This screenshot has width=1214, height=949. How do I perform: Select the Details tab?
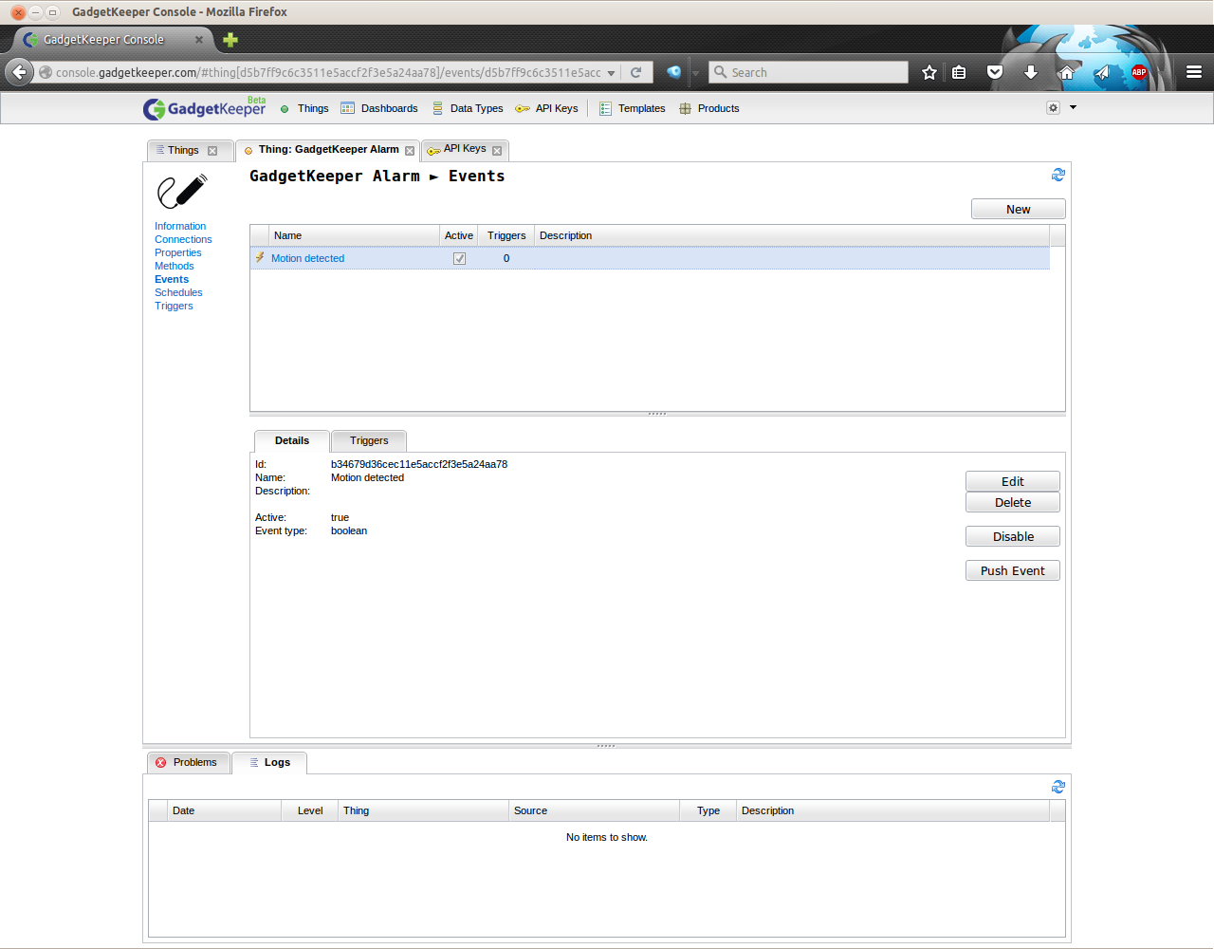point(292,440)
